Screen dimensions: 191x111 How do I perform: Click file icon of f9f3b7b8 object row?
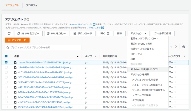15,107
